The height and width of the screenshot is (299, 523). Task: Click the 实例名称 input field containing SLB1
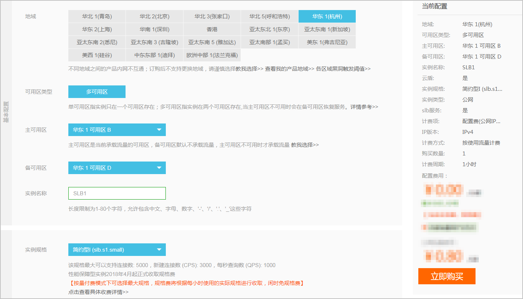point(117,193)
